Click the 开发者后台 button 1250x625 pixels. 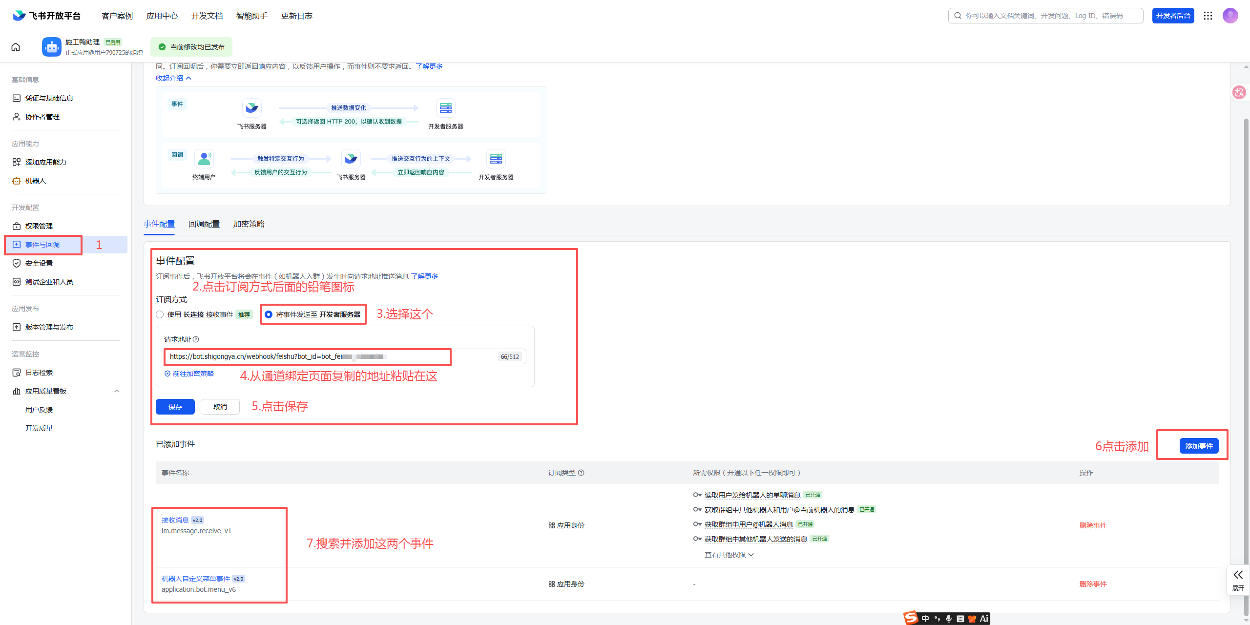pos(1173,16)
